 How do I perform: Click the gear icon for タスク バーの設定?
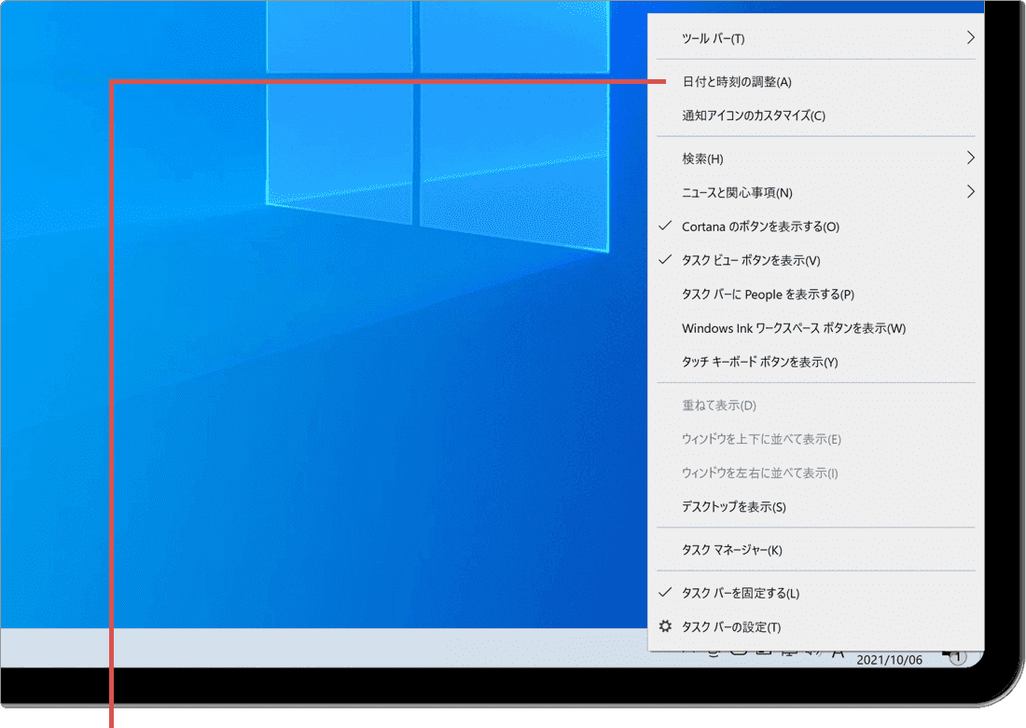coord(665,626)
